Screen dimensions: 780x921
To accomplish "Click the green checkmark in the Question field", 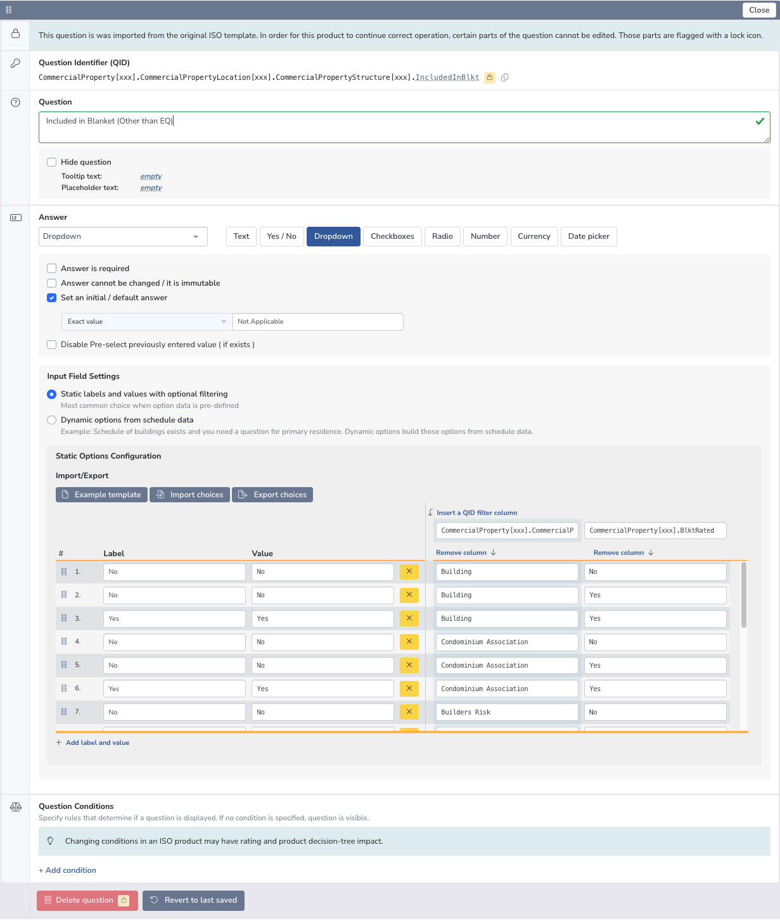I will pos(760,121).
